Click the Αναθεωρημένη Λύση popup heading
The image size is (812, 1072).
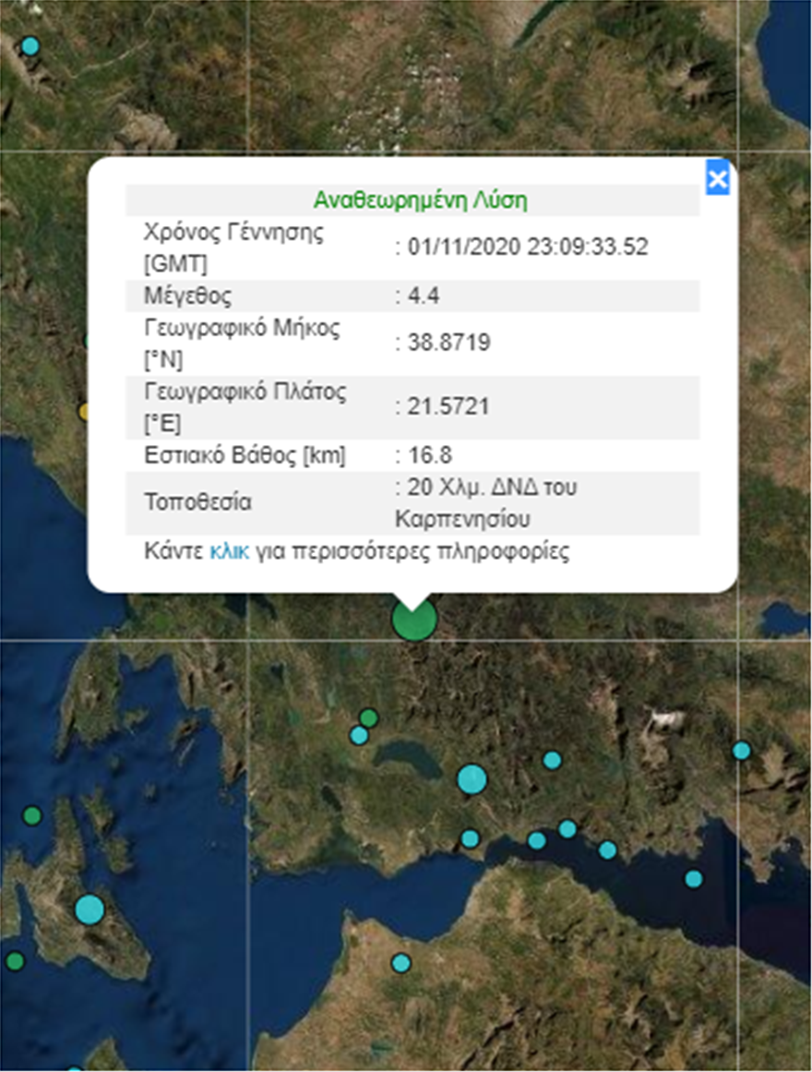420,201
